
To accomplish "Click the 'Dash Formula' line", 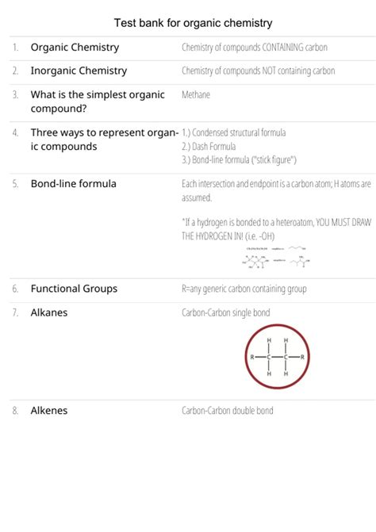I will (209, 147).
